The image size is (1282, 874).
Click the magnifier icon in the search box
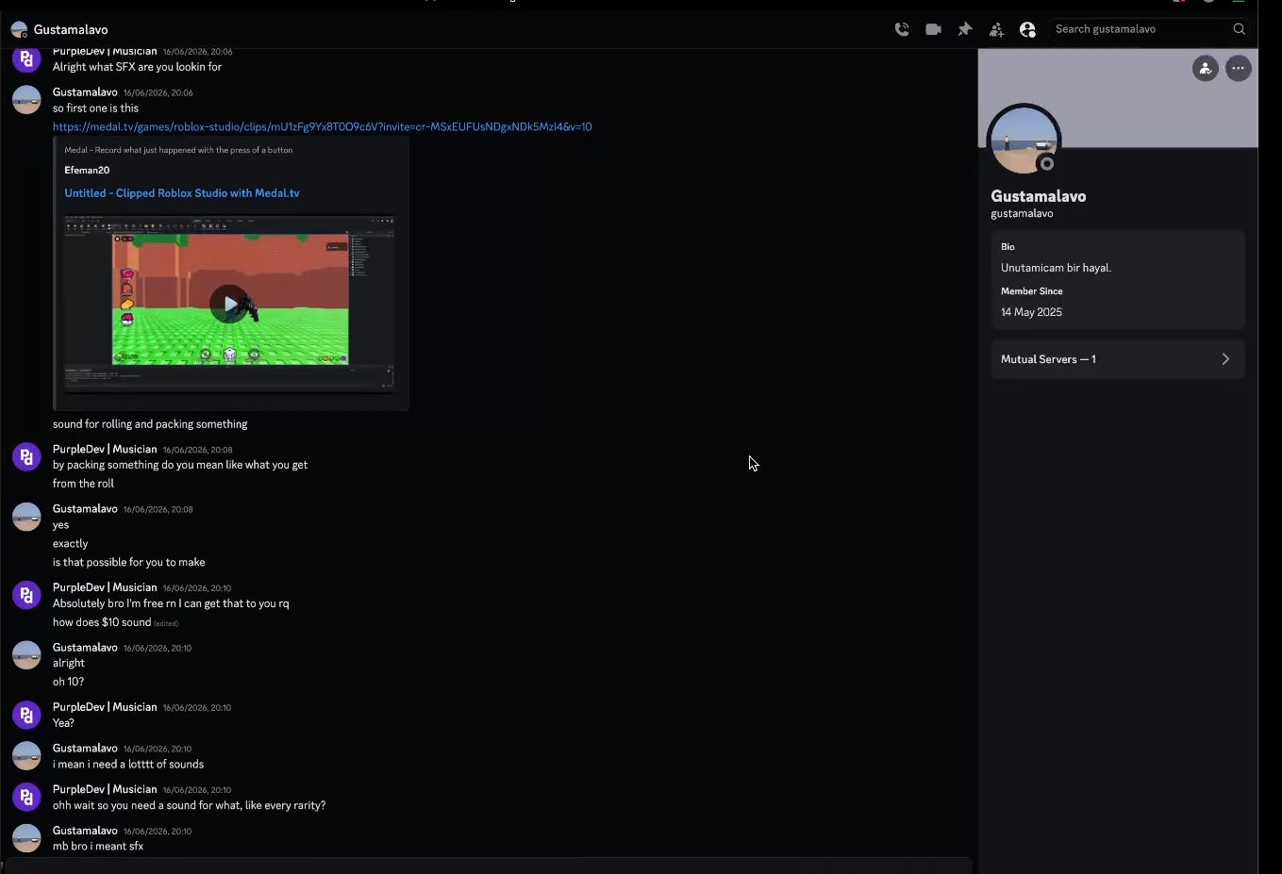pyautogui.click(x=1239, y=29)
